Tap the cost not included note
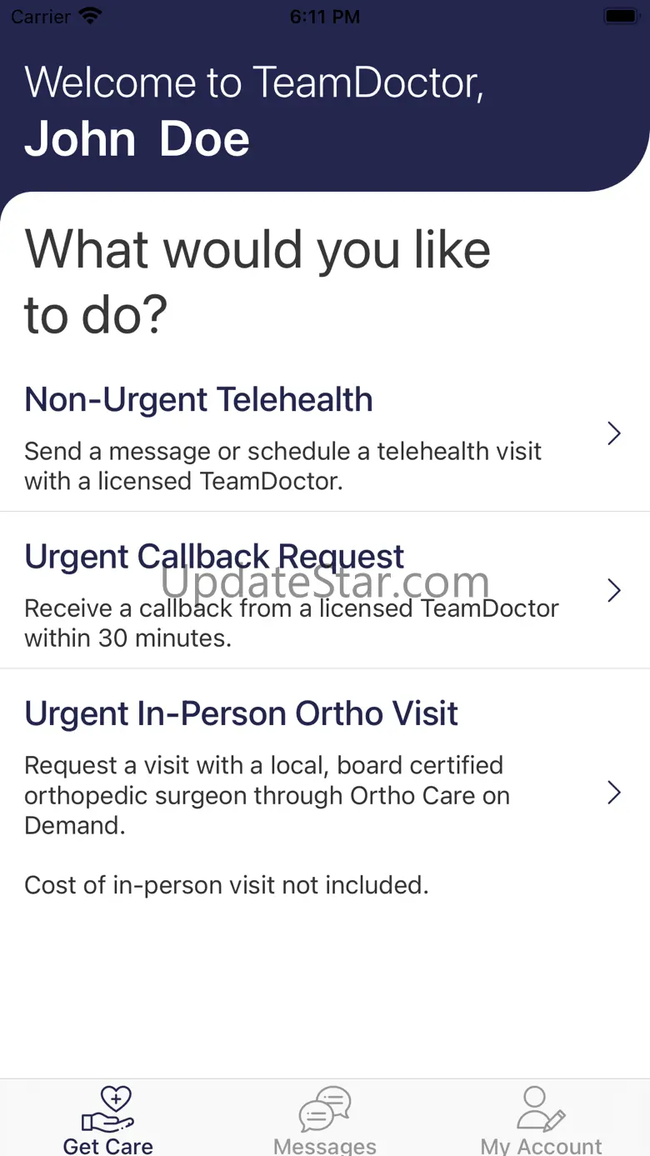The width and height of the screenshot is (650, 1156). coord(226,885)
